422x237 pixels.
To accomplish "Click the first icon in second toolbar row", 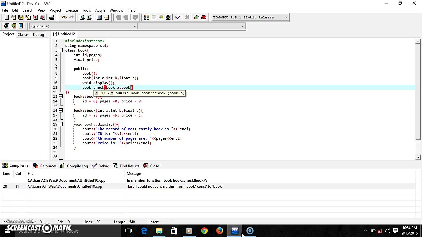I will 7,26.
